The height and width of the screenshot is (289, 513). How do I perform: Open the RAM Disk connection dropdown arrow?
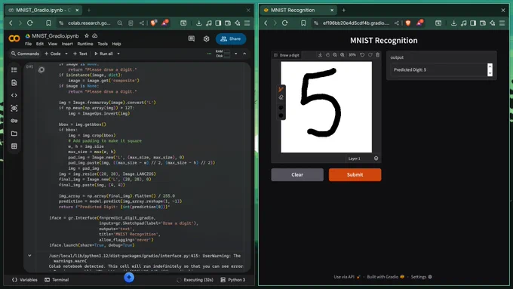(236, 54)
